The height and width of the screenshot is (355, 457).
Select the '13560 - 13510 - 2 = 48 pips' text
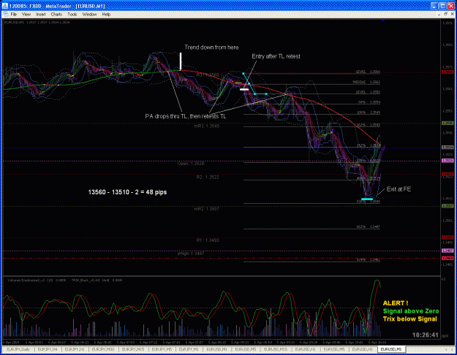pos(127,192)
